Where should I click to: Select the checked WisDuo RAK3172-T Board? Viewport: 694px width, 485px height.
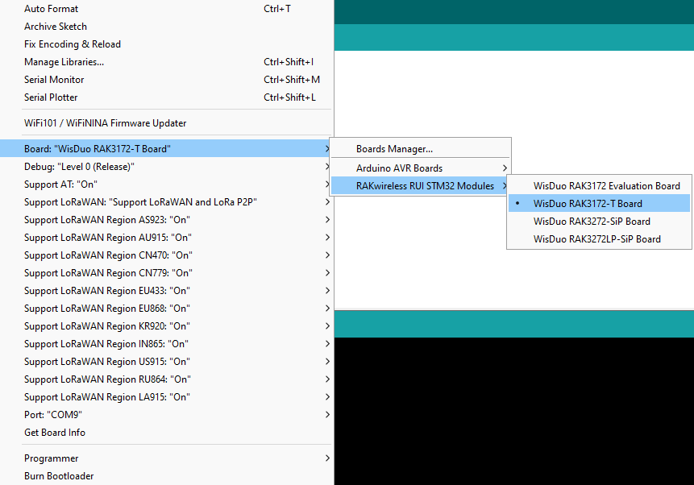[588, 204]
